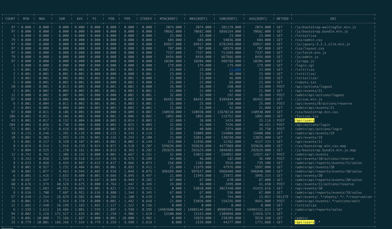Click the /js/bootstrap.bundle.min.js.map URI
Screen dimensions: 392x229
tap(325, 150)
